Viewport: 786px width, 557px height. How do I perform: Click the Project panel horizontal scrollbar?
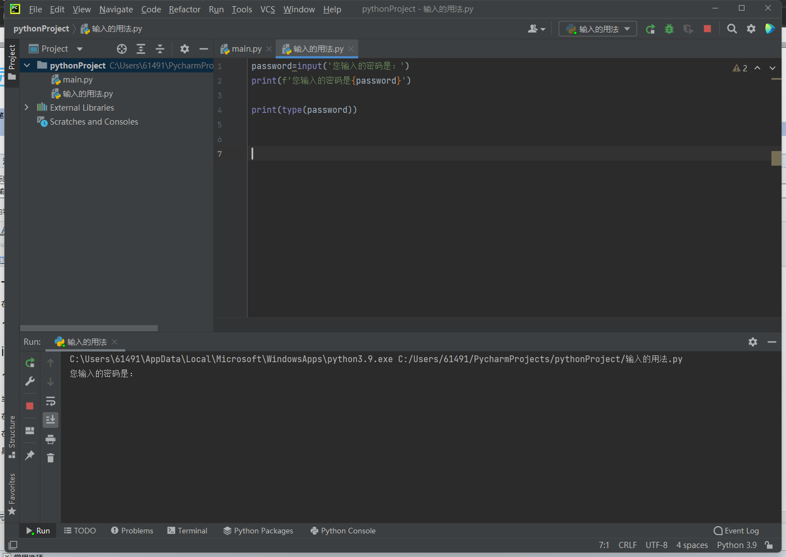click(x=89, y=328)
